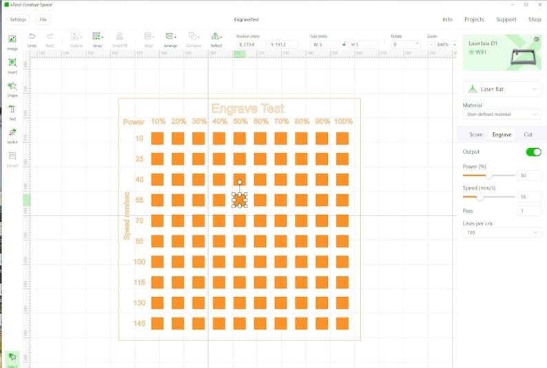Viewport: 547px width, 368px height.
Task: Open Align options
Action: [x=148, y=36]
